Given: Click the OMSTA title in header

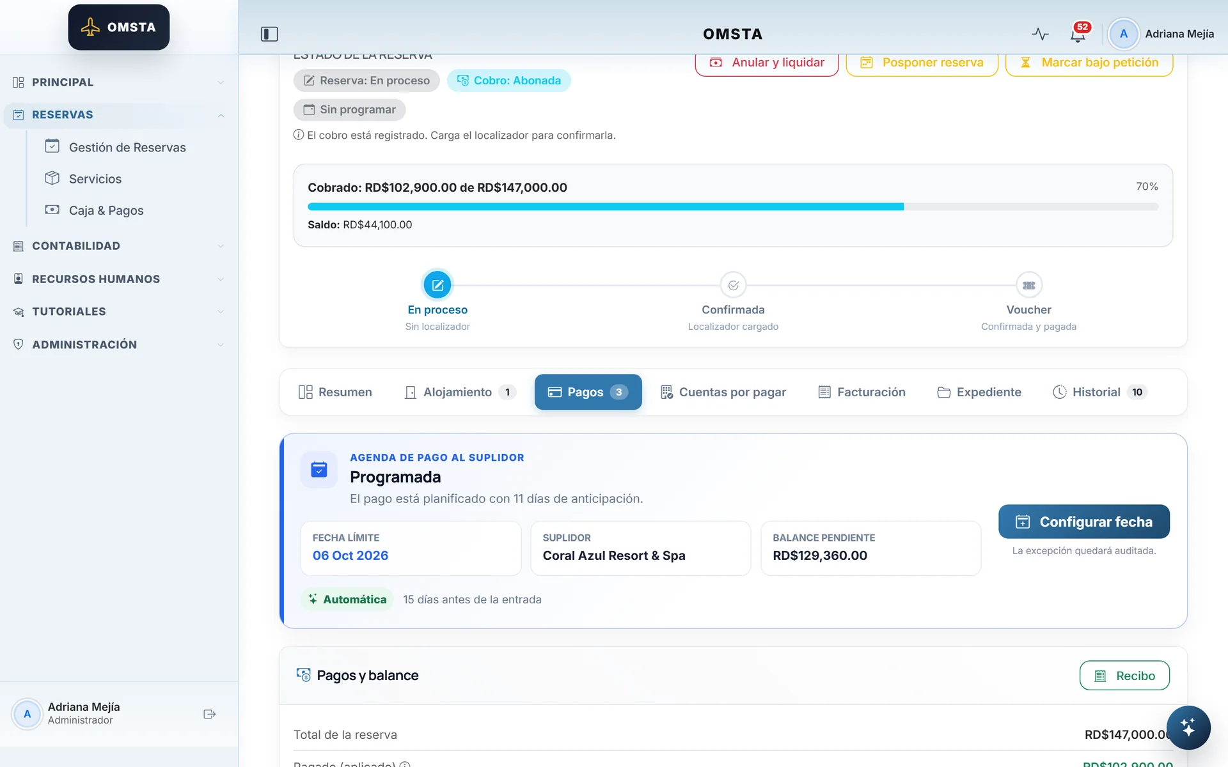Looking at the screenshot, I should (733, 34).
